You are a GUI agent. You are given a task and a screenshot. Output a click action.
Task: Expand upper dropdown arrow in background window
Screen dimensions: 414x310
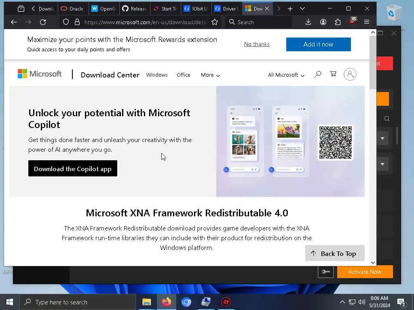382,138
